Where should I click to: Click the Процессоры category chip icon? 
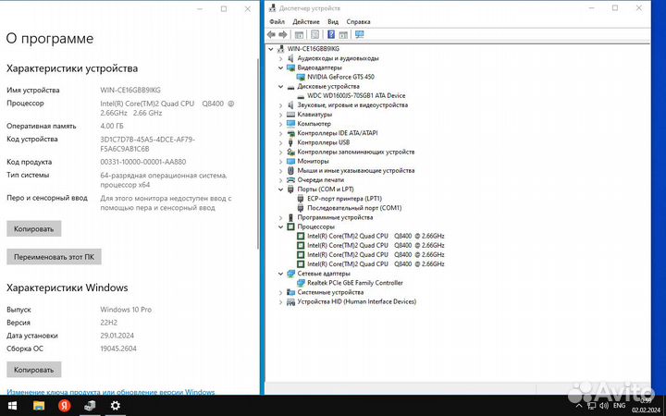tap(290, 226)
